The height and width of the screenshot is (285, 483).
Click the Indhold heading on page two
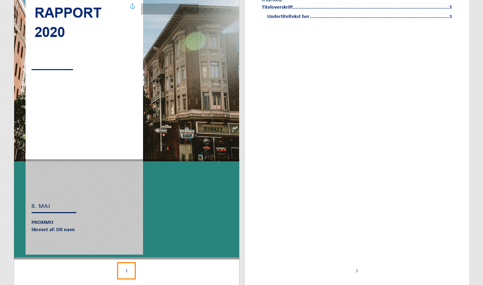[x=272, y=1]
